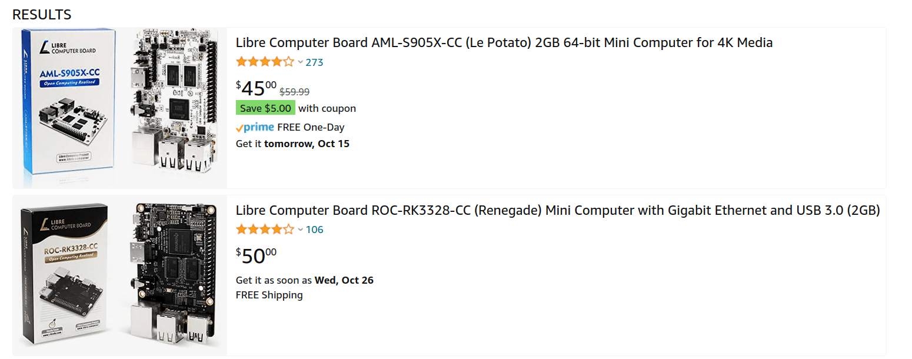The height and width of the screenshot is (359, 912).
Task: Click the FREE One-Day delivery text
Action: click(x=311, y=127)
